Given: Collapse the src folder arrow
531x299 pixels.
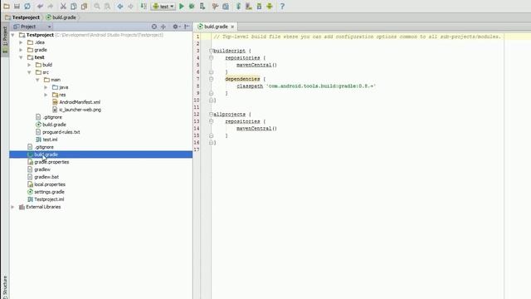Looking at the screenshot, I should coord(30,72).
